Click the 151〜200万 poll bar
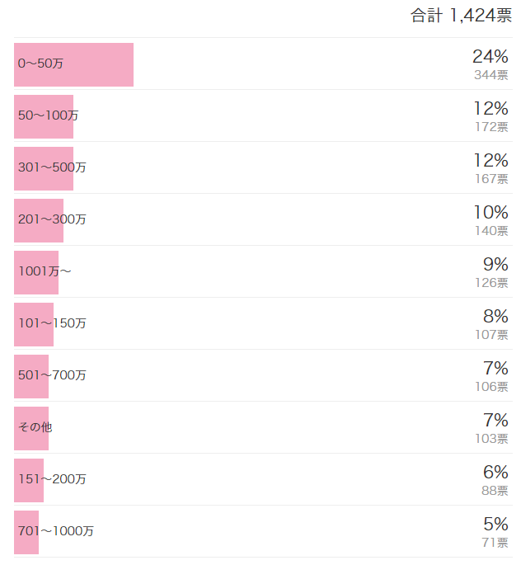 tap(29, 480)
